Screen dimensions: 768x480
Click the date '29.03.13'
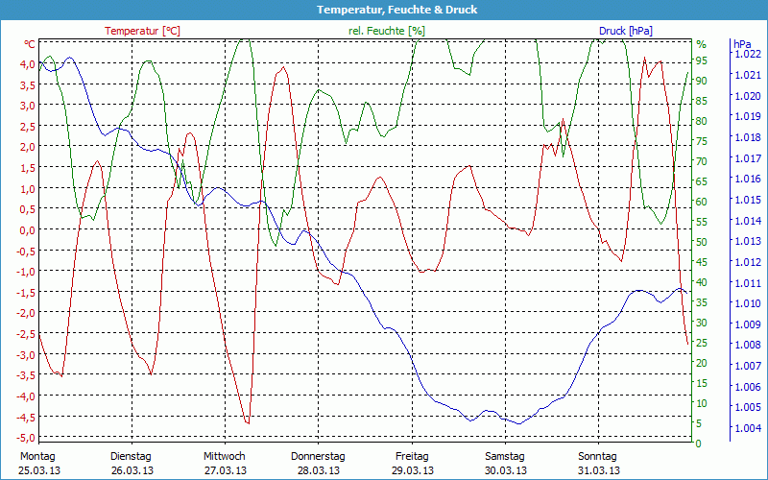pyautogui.click(x=413, y=470)
